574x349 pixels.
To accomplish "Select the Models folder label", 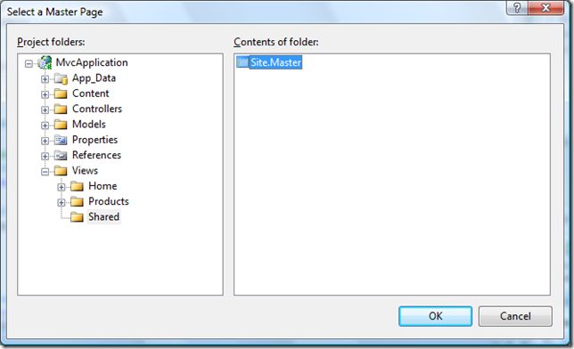I will [89, 124].
